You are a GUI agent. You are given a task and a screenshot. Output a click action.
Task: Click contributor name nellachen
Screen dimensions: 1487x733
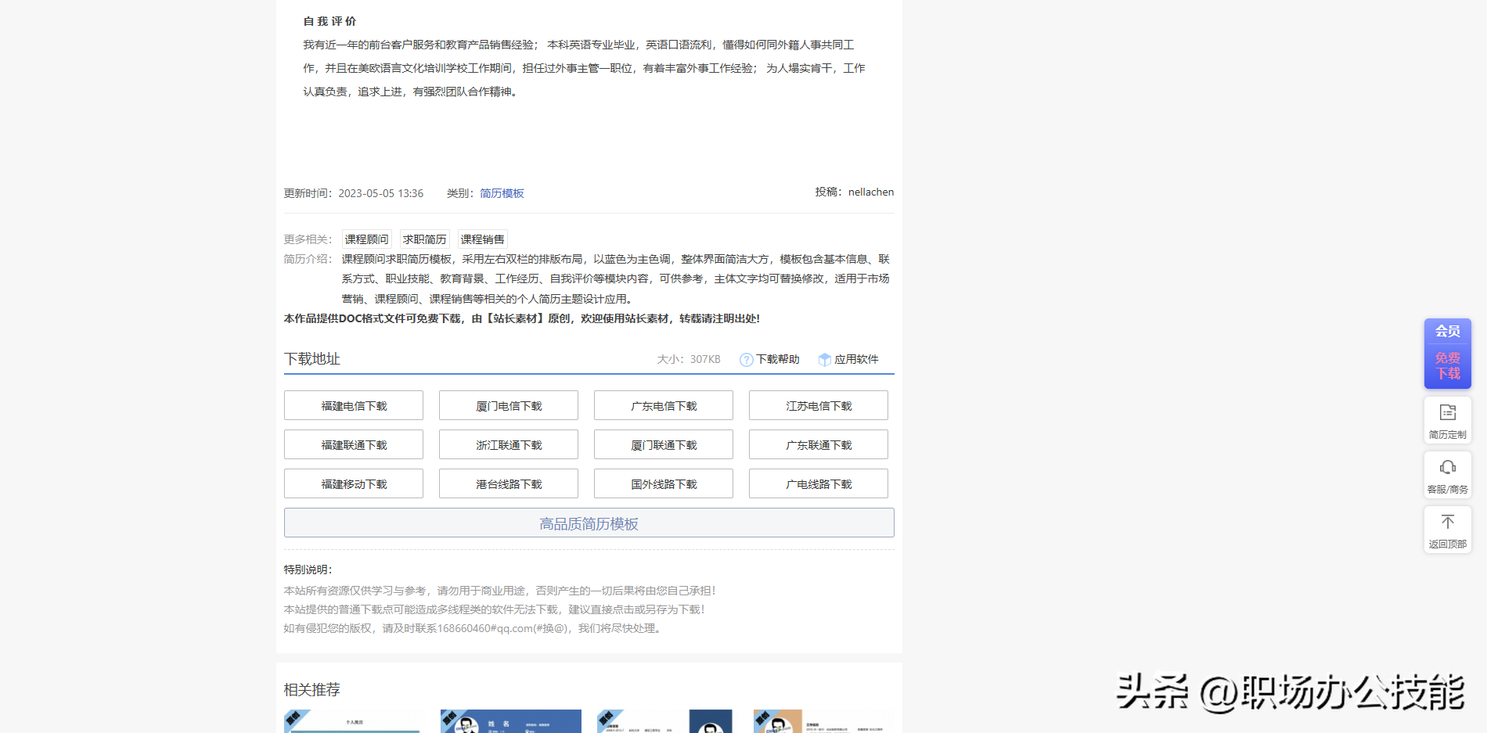[870, 192]
